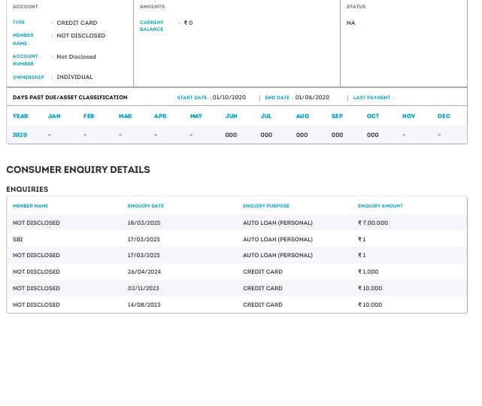This screenshot has width=482, height=406.
Task: Click the INDIVIDUAL ownership value
Action: [x=74, y=77]
